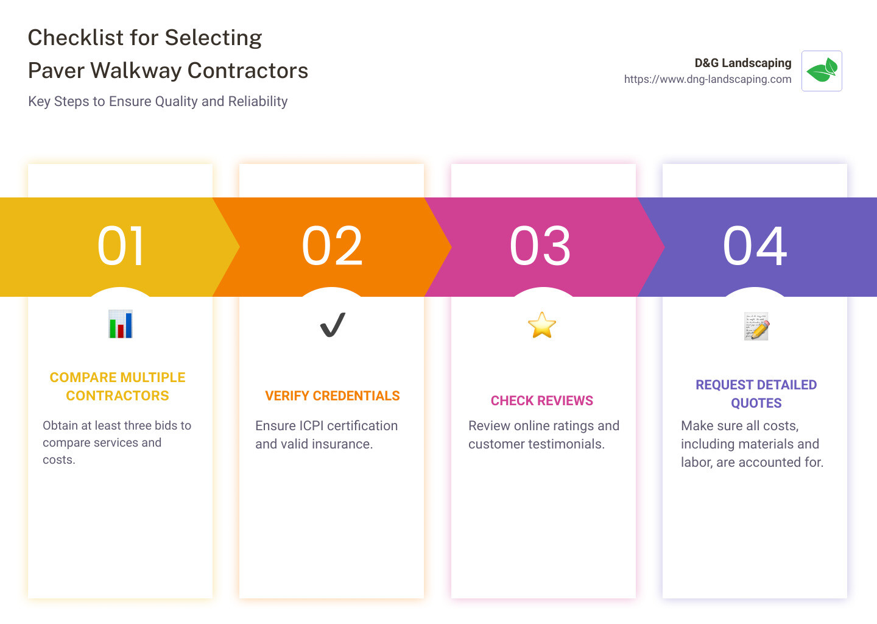This screenshot has width=877, height=624.
Task: Click the bar chart icon
Action: click(120, 324)
